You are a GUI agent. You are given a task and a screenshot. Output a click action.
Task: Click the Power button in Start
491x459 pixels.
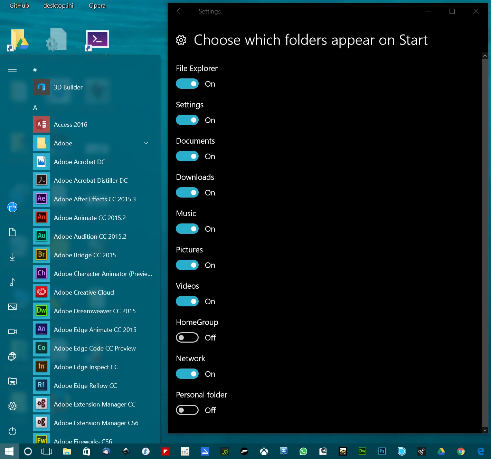(12, 431)
